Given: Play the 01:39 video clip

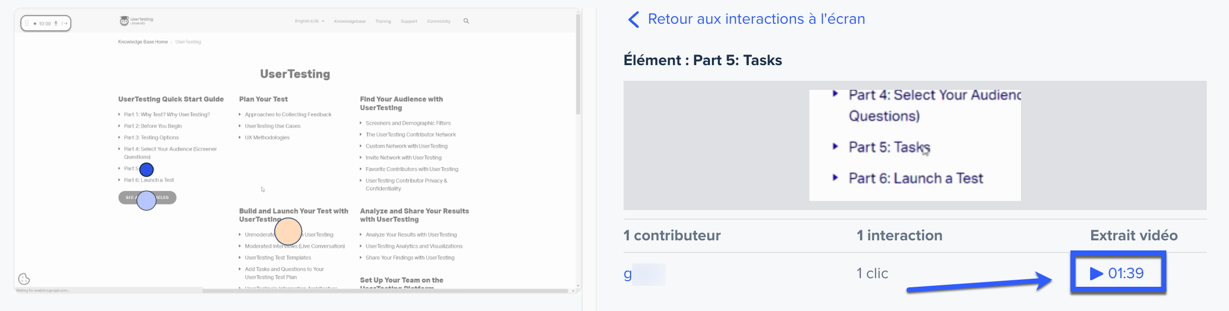Looking at the screenshot, I should (1117, 273).
